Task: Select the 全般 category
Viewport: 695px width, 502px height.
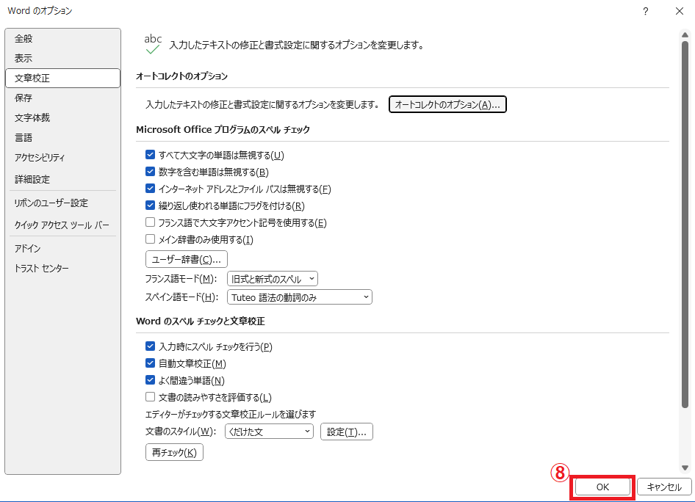Action: (62, 38)
